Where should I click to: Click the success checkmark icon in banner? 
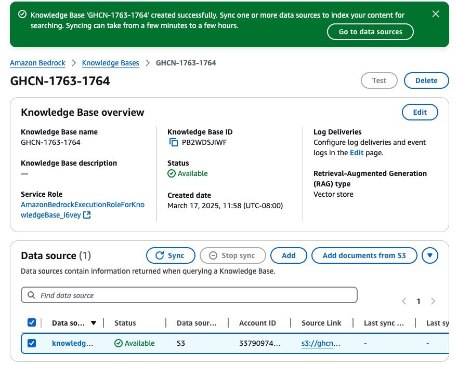point(22,14)
